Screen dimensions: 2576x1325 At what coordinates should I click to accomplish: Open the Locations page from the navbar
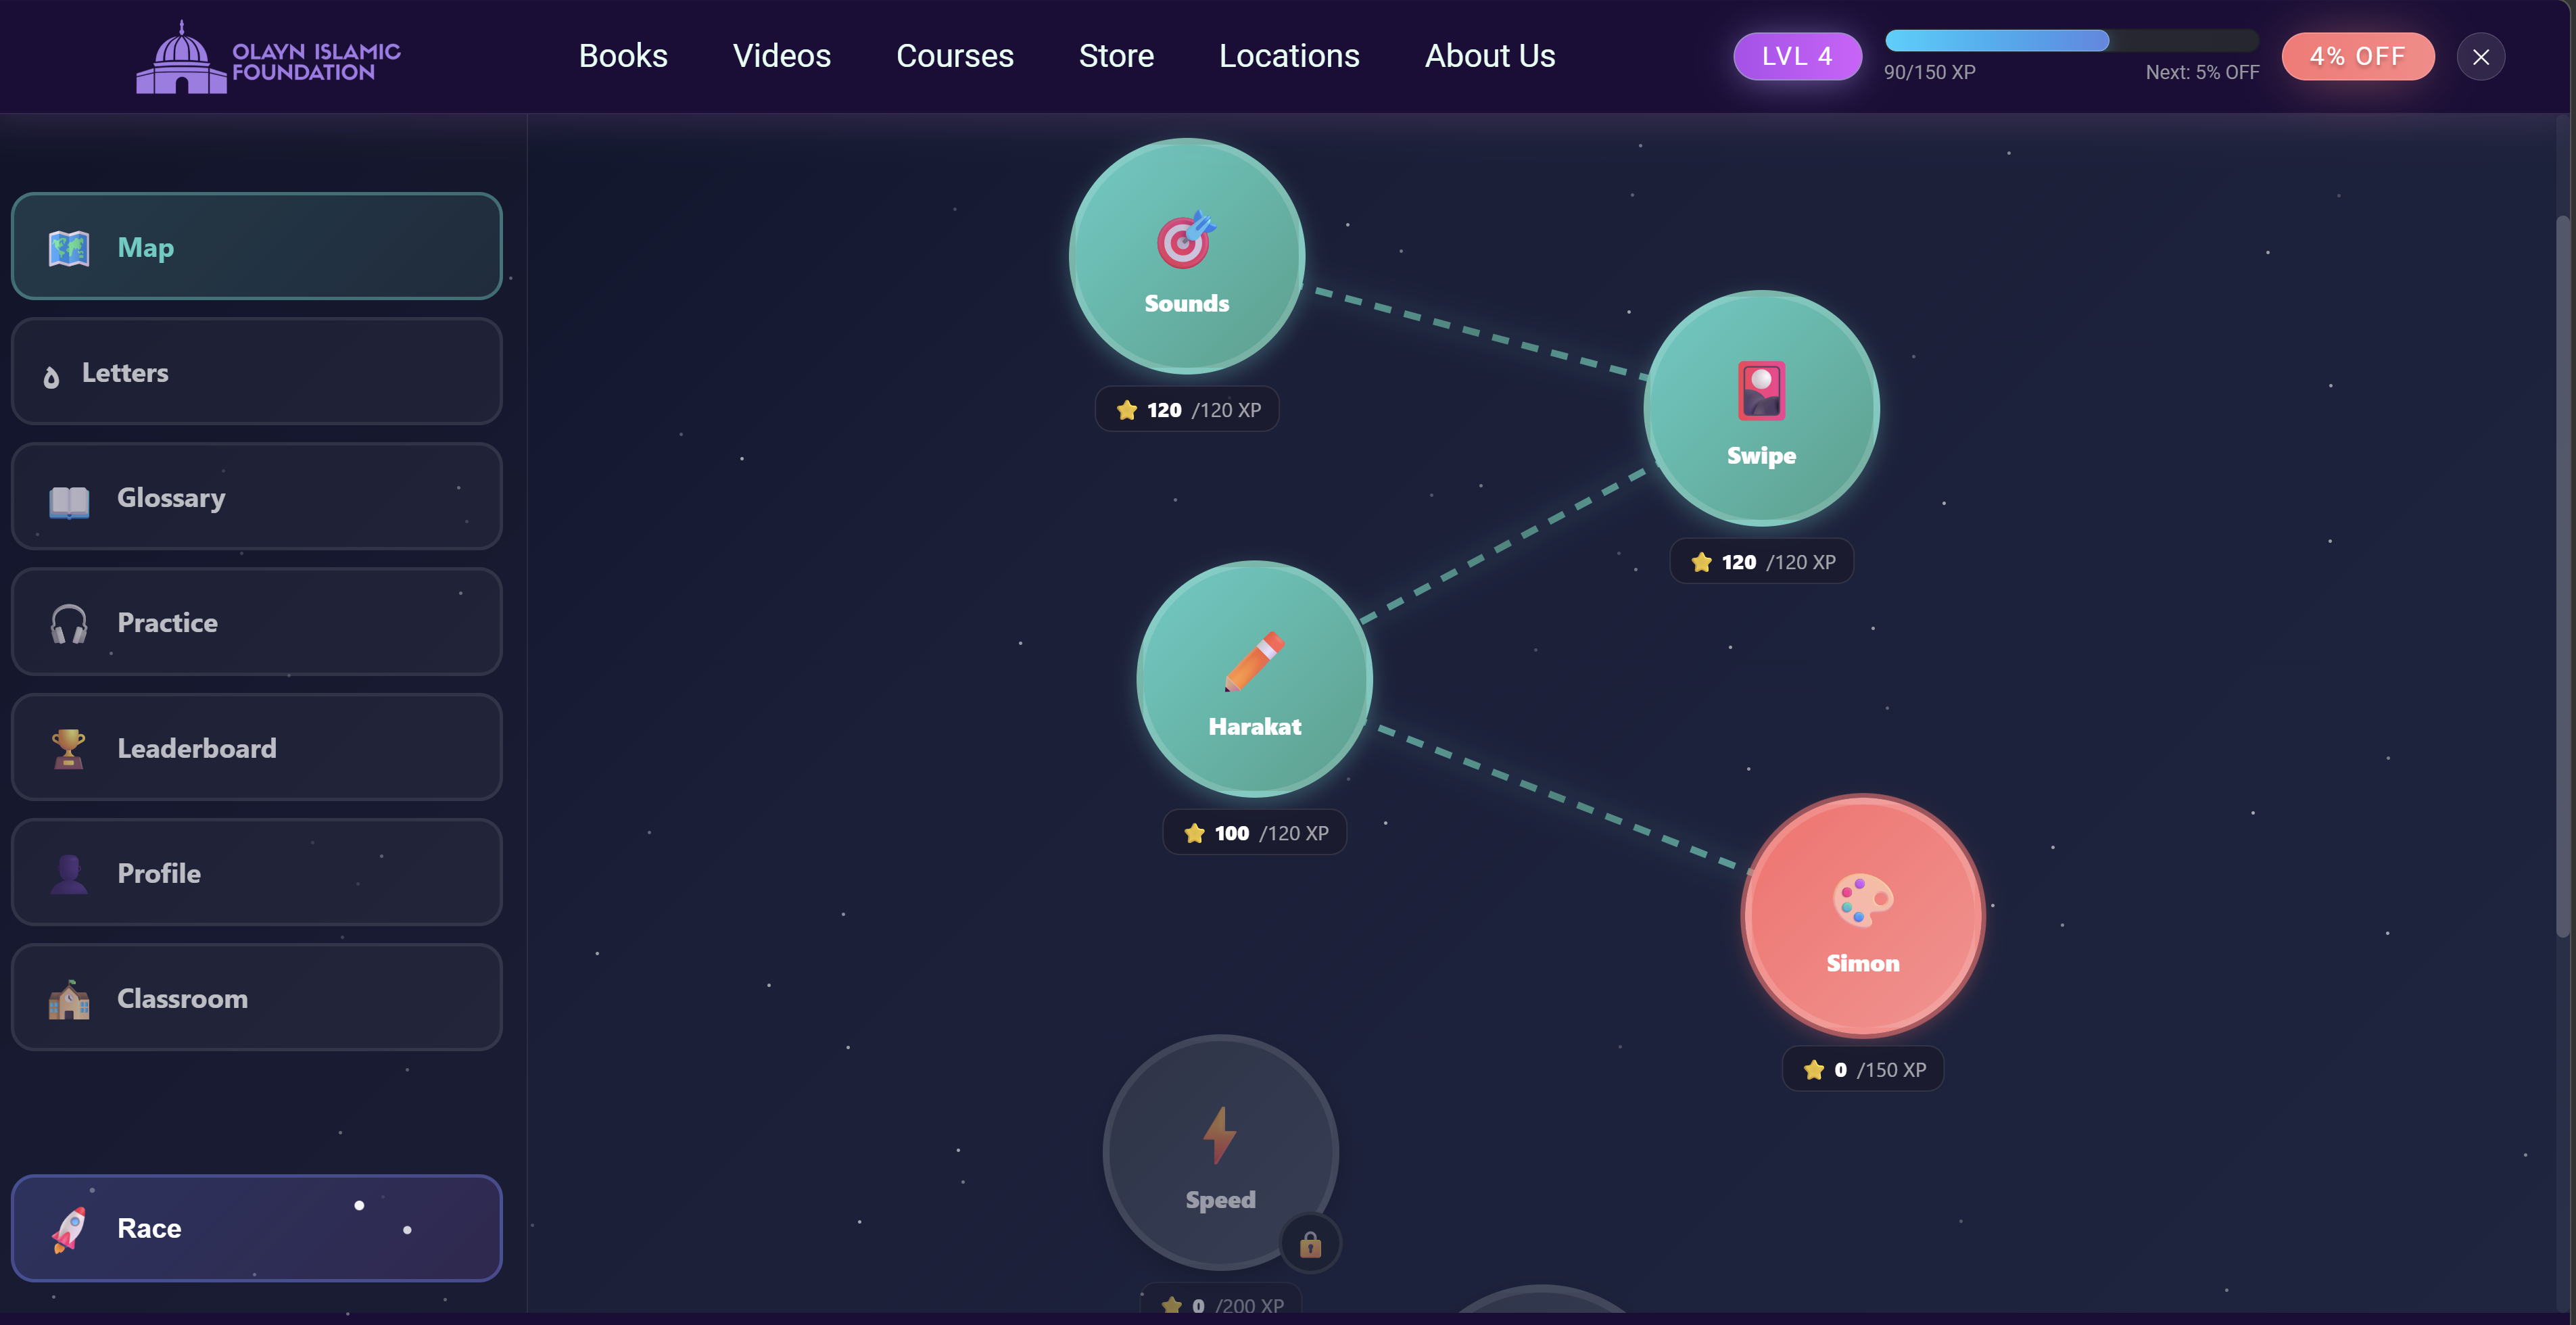(1289, 56)
